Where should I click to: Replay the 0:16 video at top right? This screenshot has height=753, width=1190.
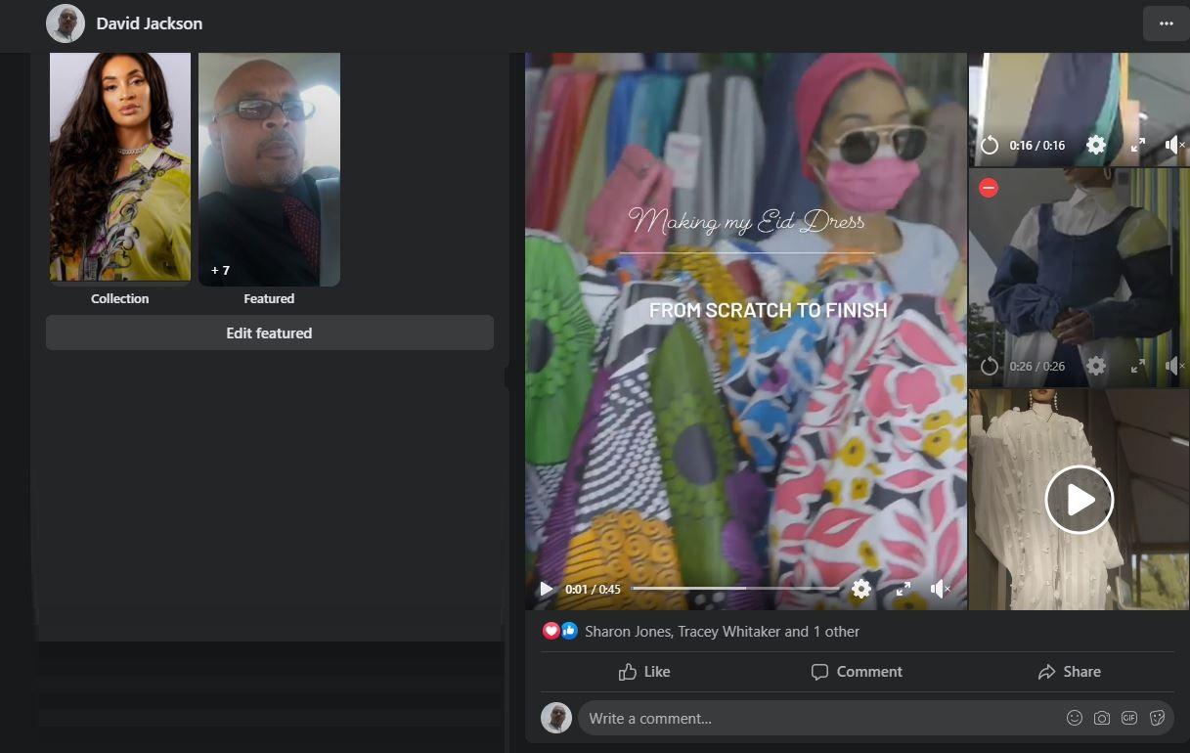click(990, 146)
